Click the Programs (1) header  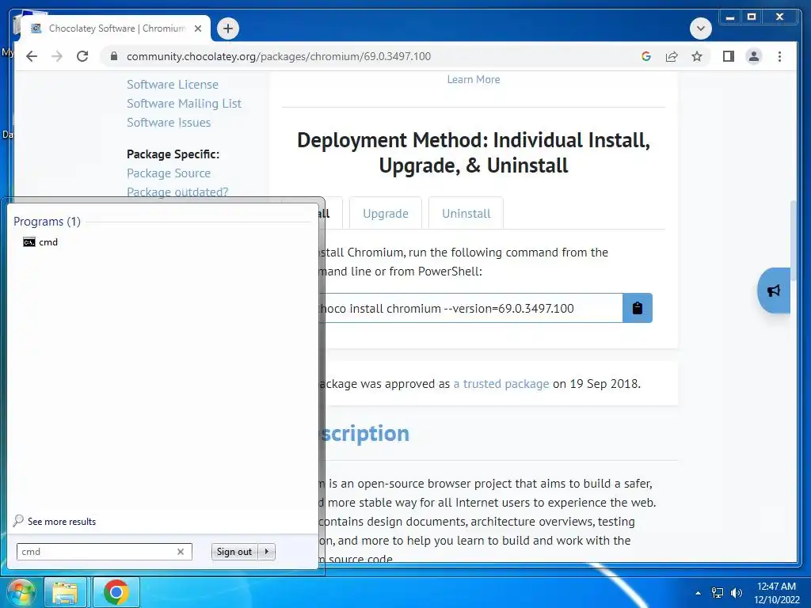[47, 222]
